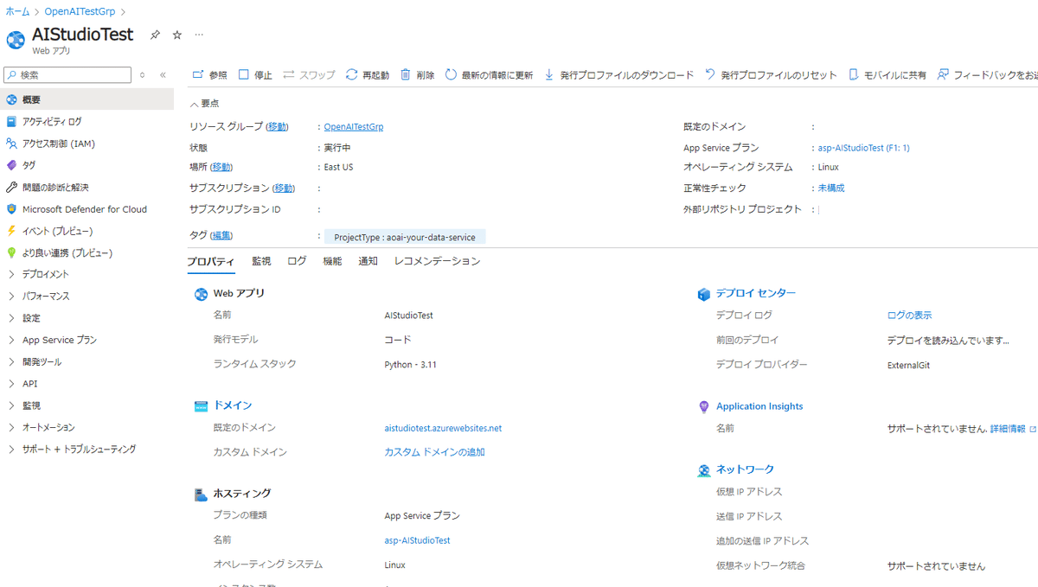The image size is (1038, 587).
Task: Refresh with 最新の情報に更新
Action: [x=489, y=75]
